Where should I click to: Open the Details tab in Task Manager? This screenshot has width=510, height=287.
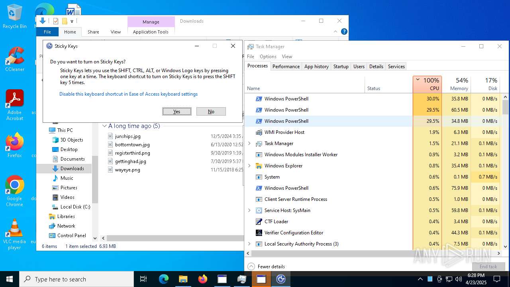376,67
